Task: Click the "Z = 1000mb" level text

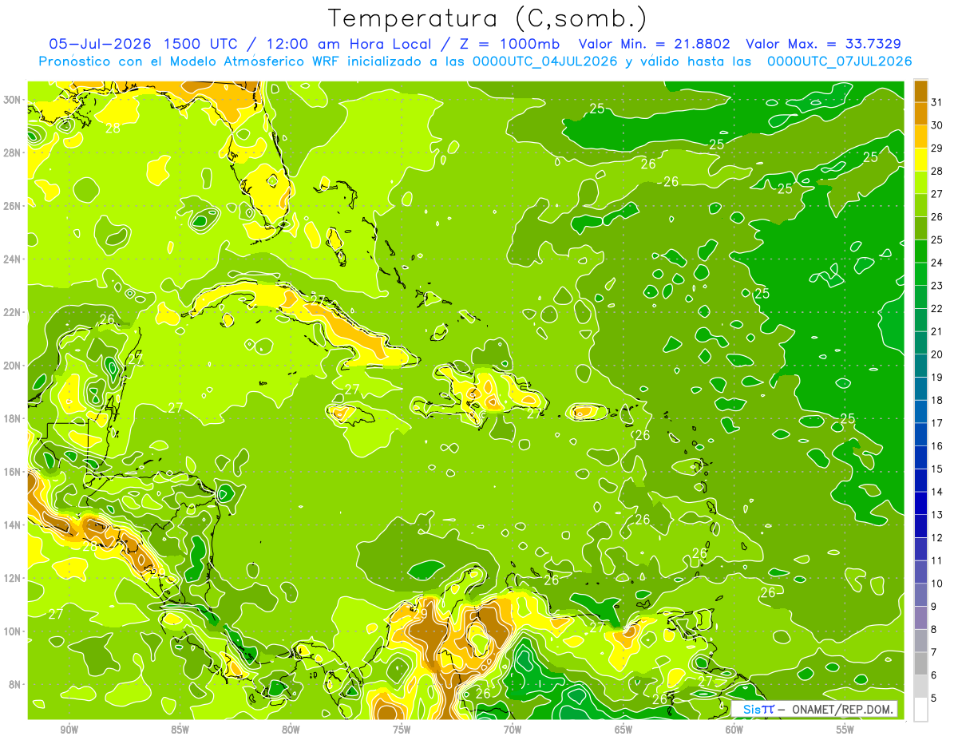Action: pos(509,44)
